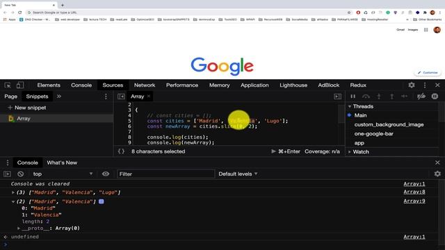Close the console drawer

coord(437,162)
